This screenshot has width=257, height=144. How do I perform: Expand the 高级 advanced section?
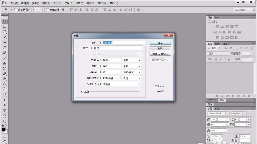82,92
